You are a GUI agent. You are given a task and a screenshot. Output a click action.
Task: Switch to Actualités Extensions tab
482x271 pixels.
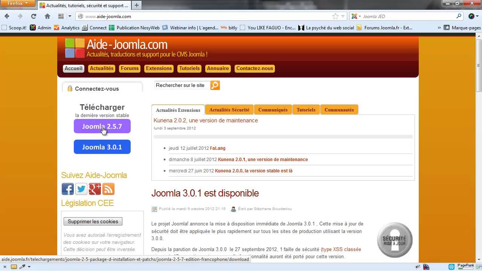[x=178, y=110]
